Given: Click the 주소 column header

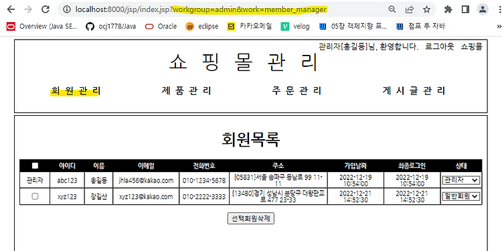Looking at the screenshot, I should pyautogui.click(x=278, y=165).
